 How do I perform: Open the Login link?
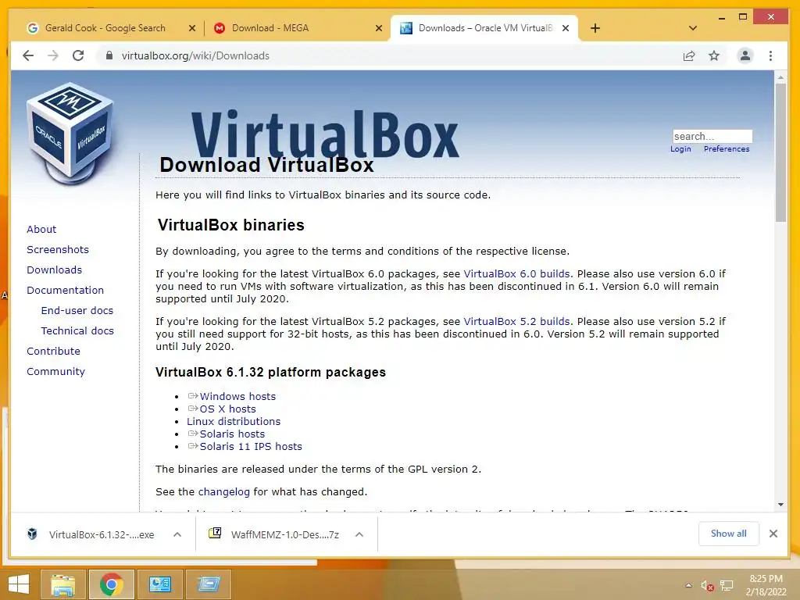coord(680,149)
